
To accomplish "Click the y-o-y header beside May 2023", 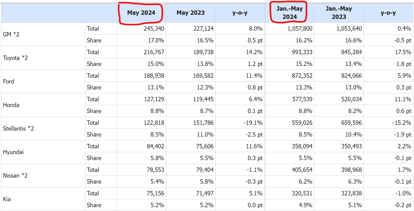I will click(240, 13).
